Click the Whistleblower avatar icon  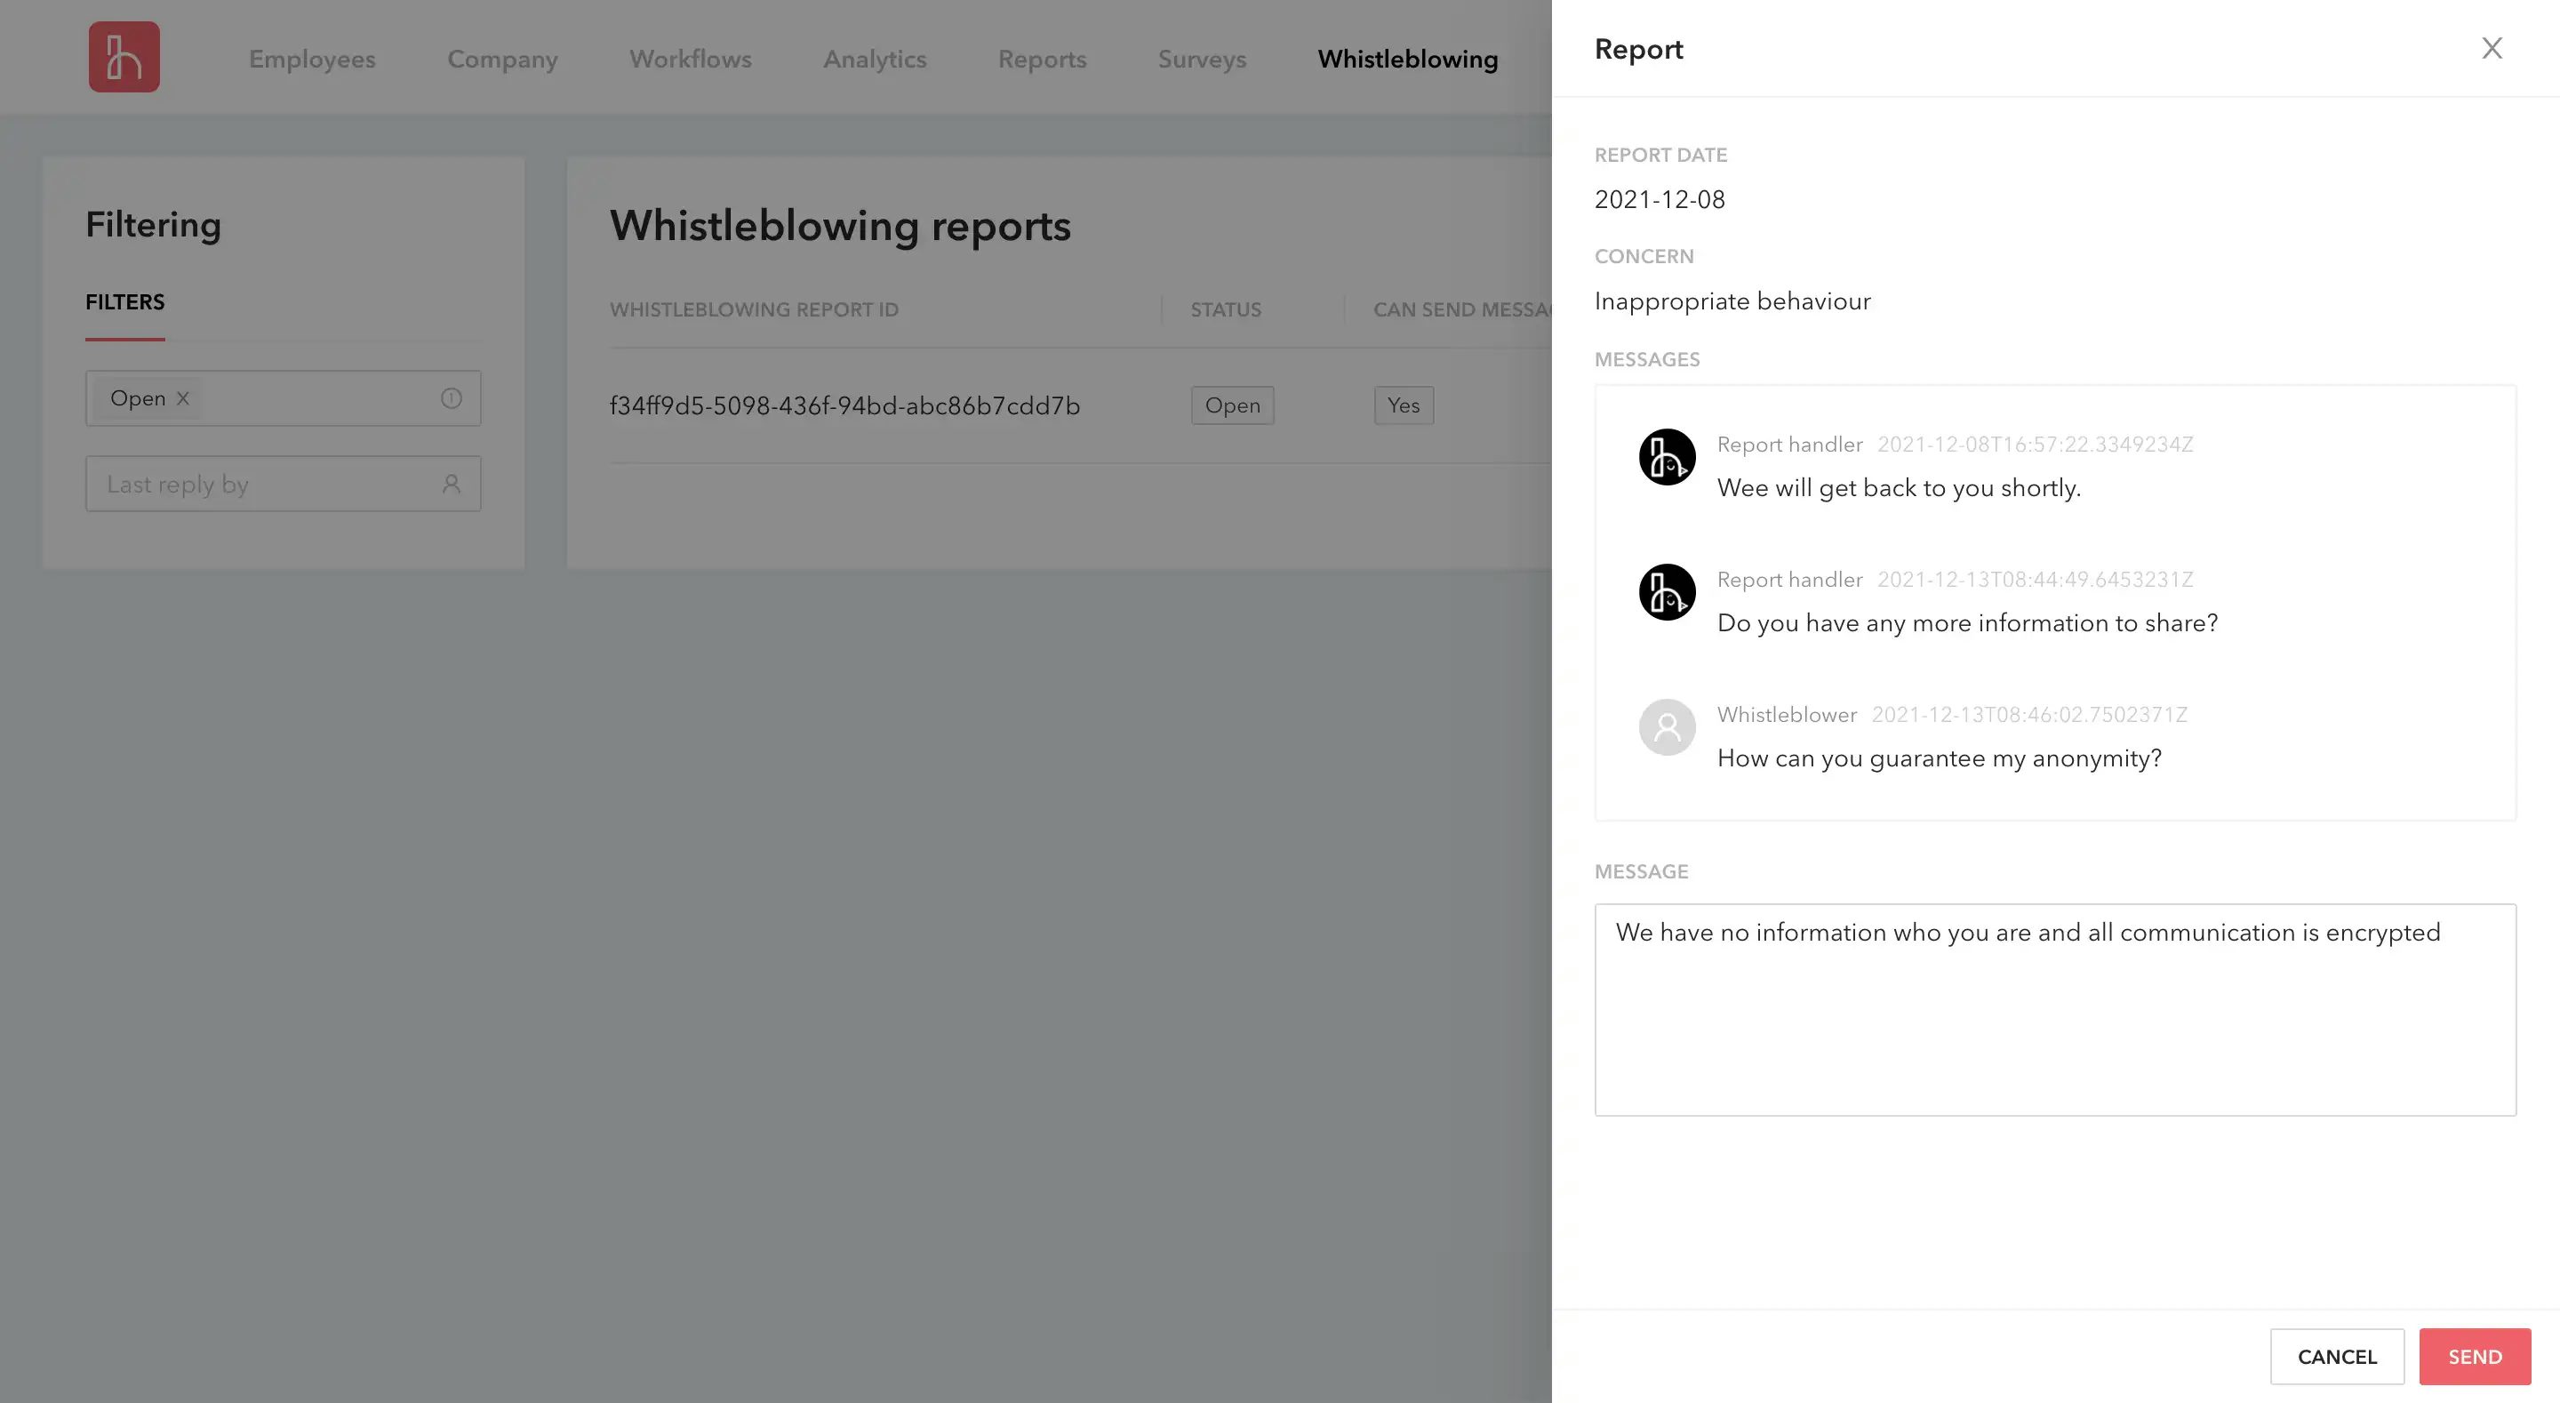pyautogui.click(x=1667, y=728)
